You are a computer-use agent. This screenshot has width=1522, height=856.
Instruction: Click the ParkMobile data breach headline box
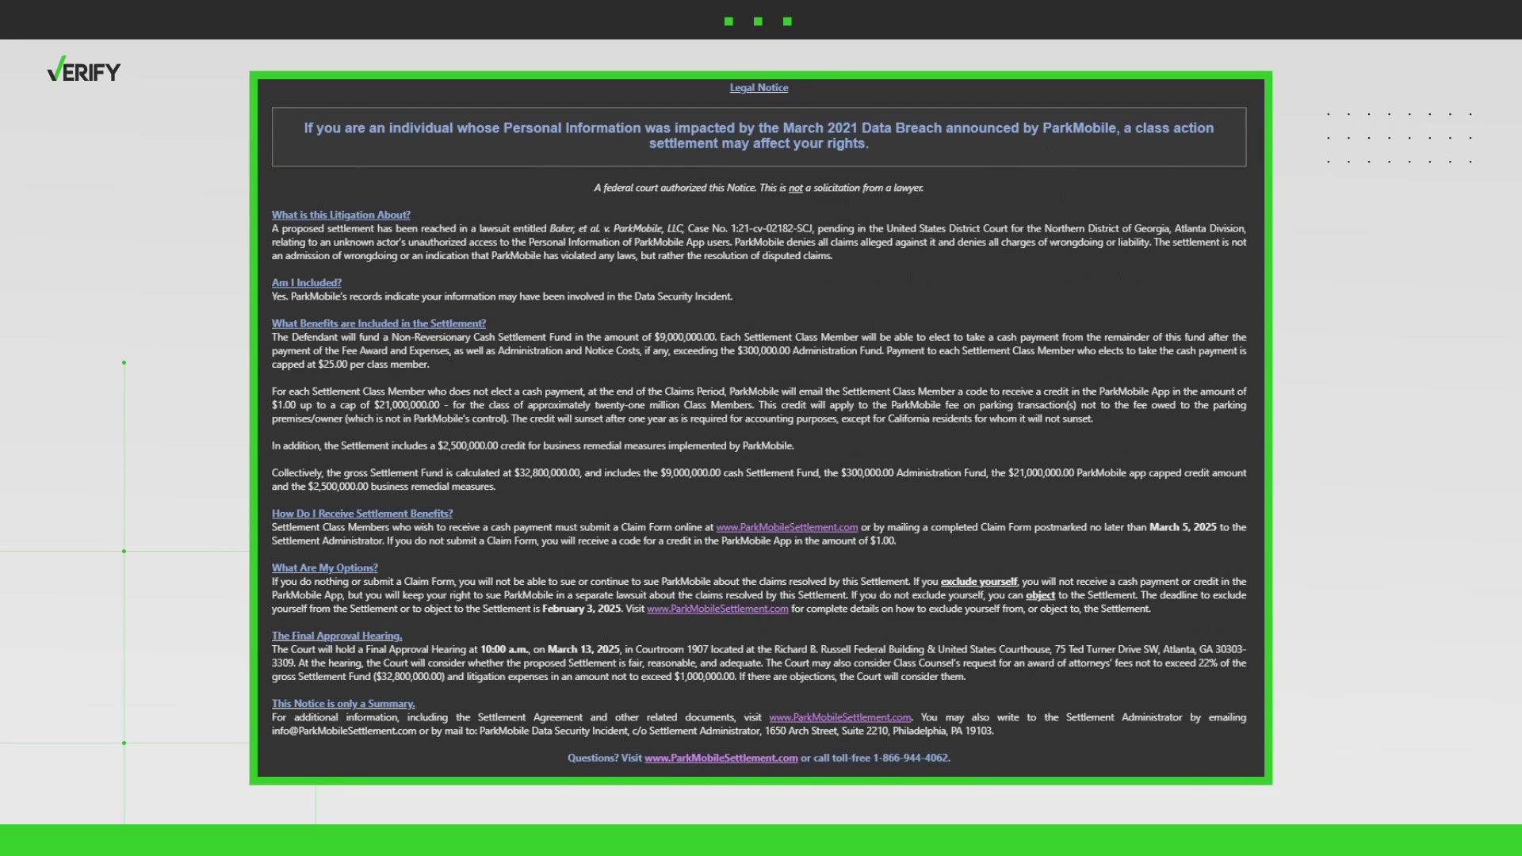(x=759, y=136)
